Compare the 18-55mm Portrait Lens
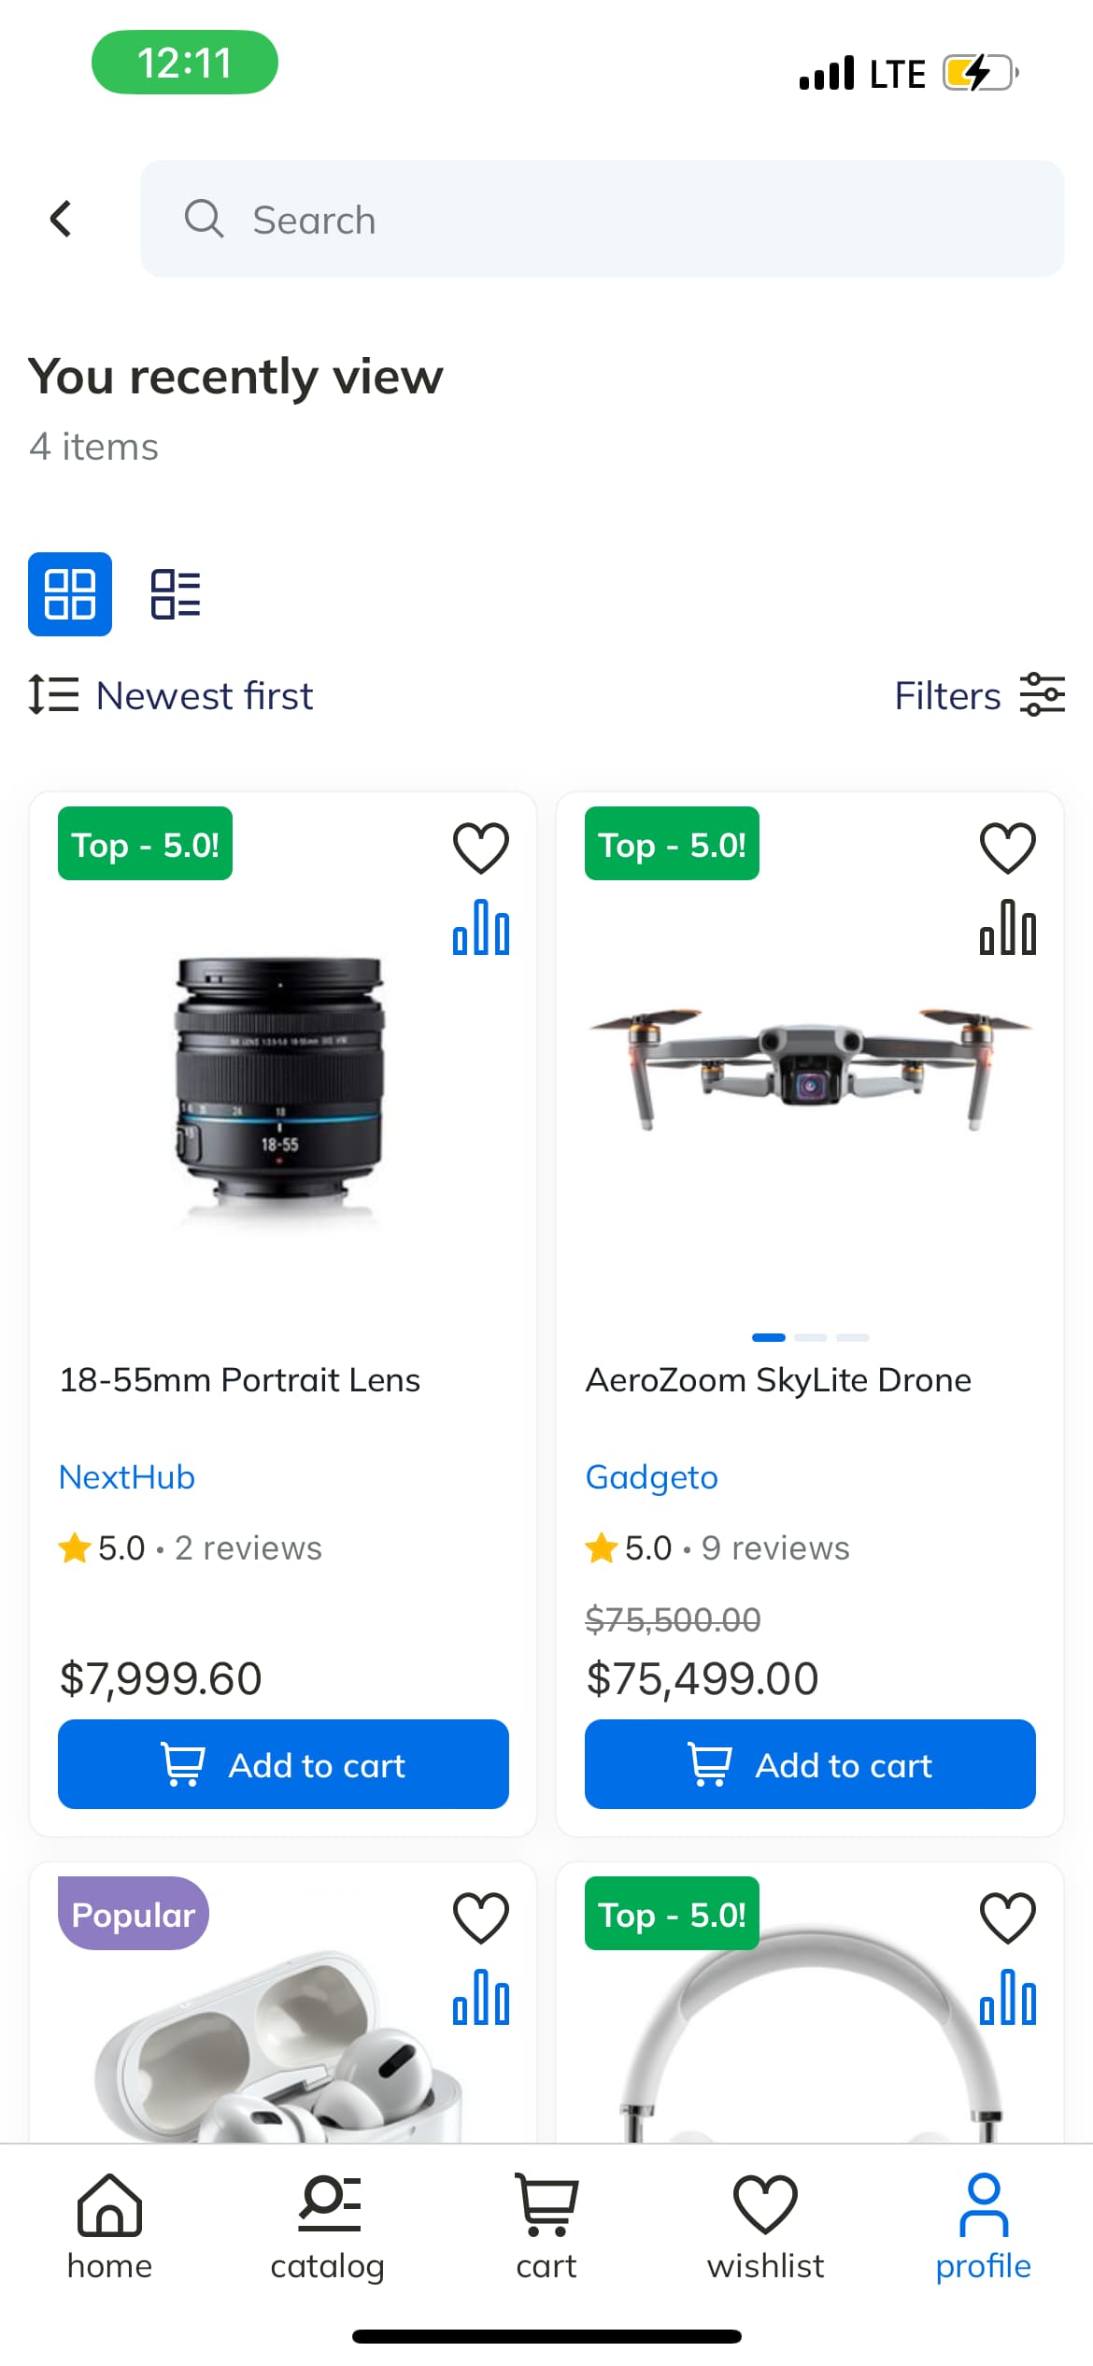 tap(480, 928)
